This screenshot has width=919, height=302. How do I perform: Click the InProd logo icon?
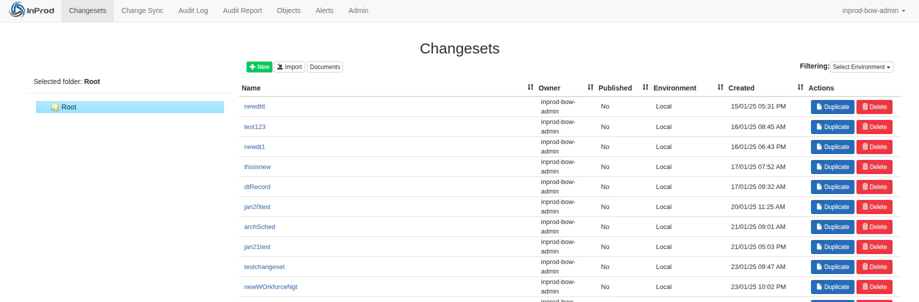pos(17,10)
